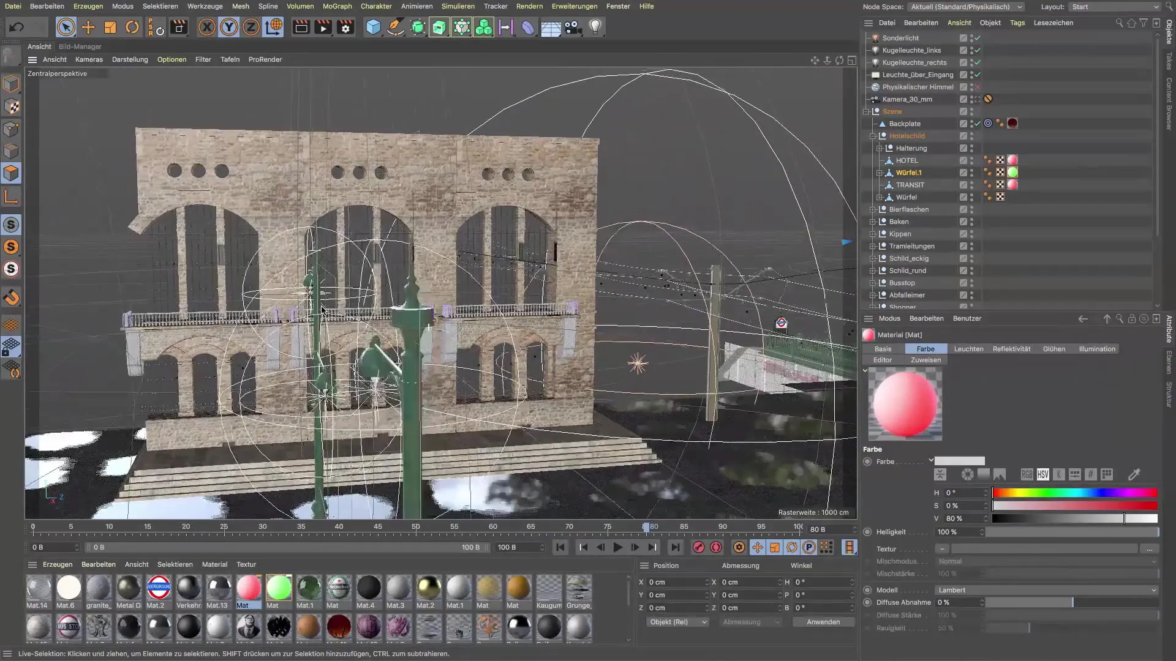Switch color mode to RGB
1176x661 pixels.
(x=1027, y=474)
